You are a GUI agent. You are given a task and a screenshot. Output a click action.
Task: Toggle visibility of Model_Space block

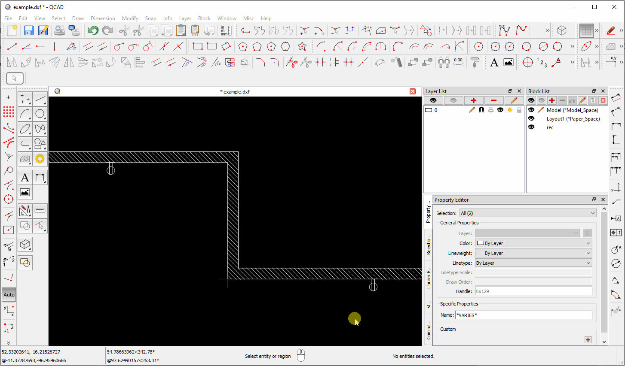pyautogui.click(x=531, y=110)
